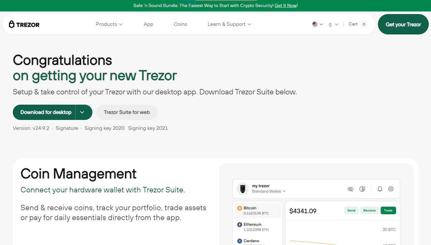Viewport: 431px width, 245px height.
Task: Open the Signing key 2021 link
Action: click(x=148, y=128)
